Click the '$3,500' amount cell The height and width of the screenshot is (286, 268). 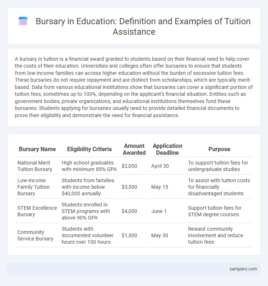[x=134, y=187]
